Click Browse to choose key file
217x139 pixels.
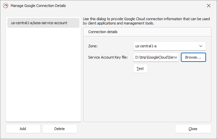(193, 57)
